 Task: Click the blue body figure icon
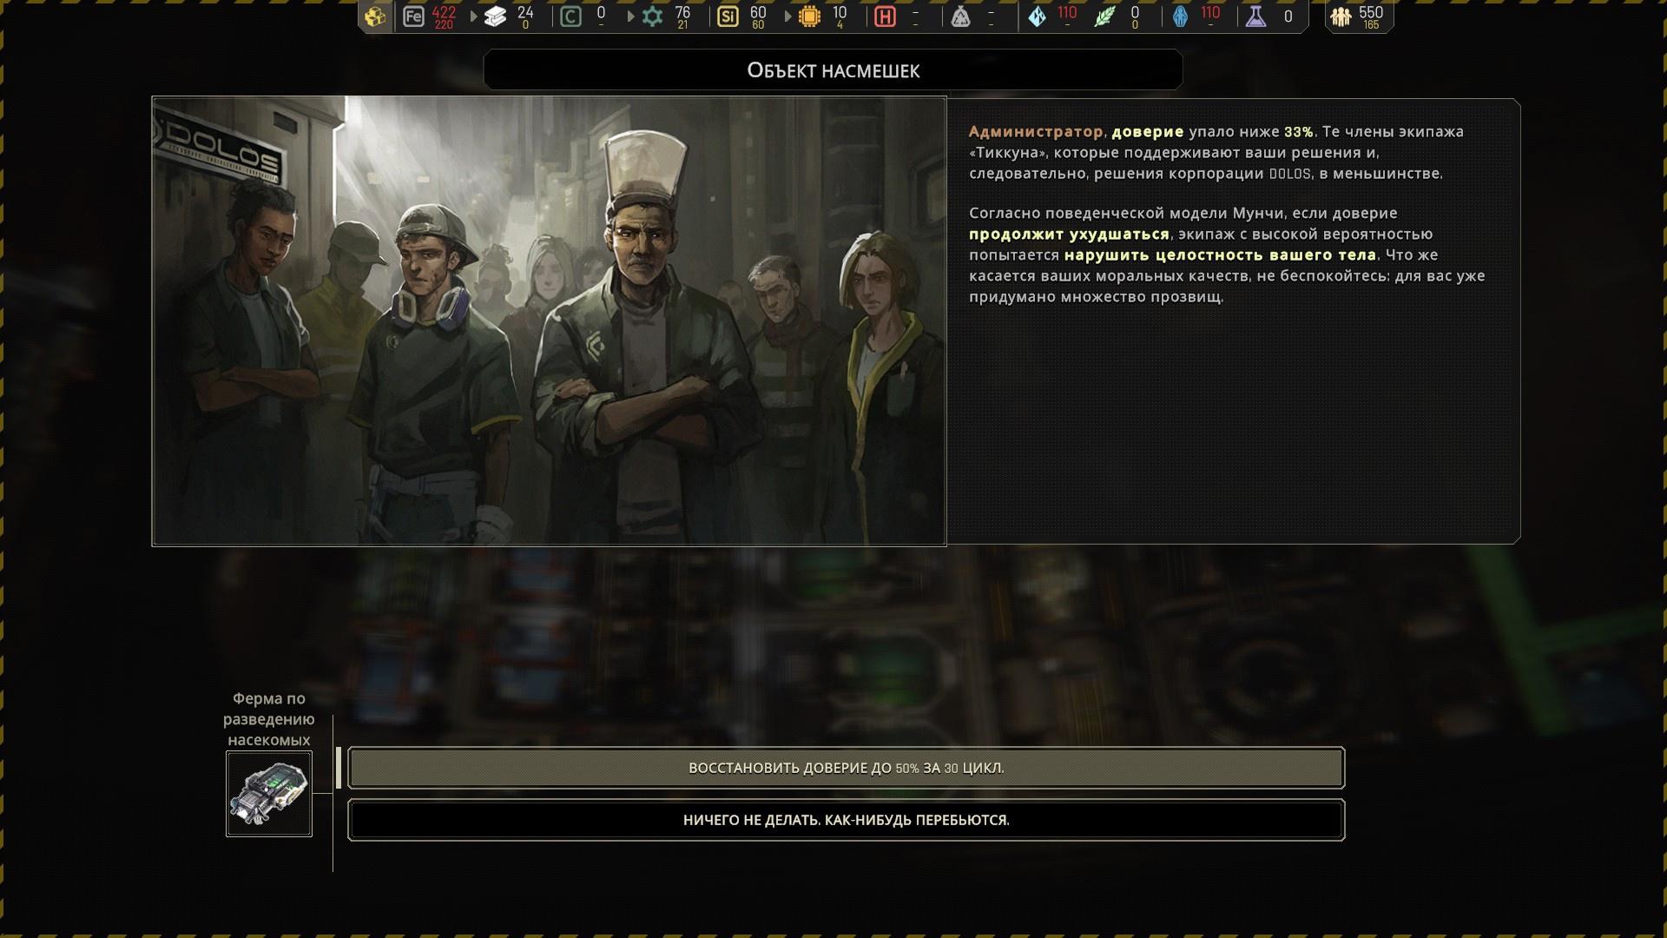[x=1180, y=17]
